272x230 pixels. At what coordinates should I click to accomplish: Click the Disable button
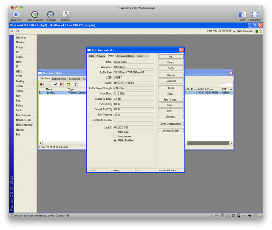point(171,75)
